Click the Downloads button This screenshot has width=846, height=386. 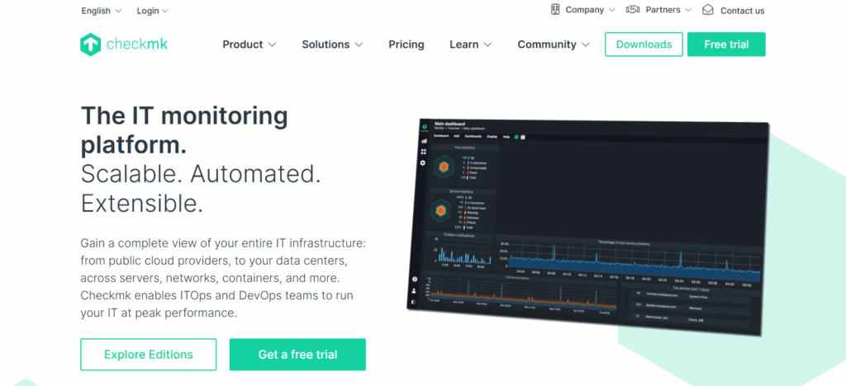pyautogui.click(x=644, y=45)
